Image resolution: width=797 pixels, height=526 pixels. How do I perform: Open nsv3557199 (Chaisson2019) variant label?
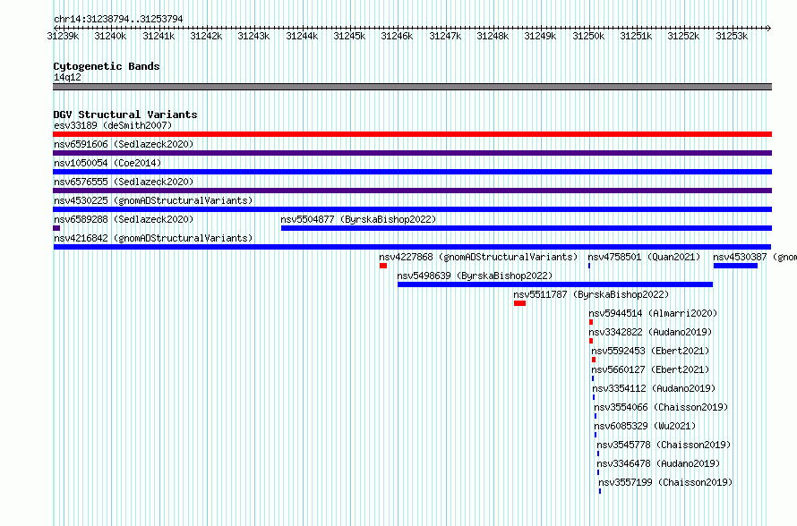coord(665,482)
